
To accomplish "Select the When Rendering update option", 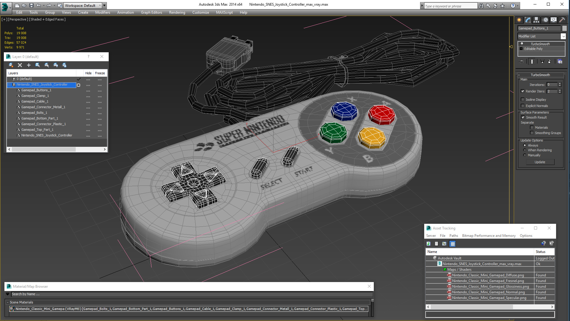I will (525, 150).
